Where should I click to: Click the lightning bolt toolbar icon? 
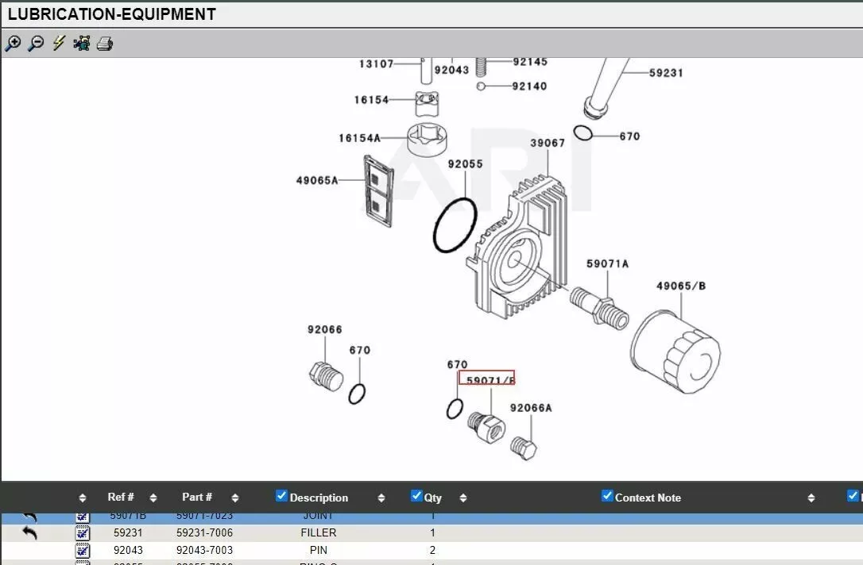[59, 44]
